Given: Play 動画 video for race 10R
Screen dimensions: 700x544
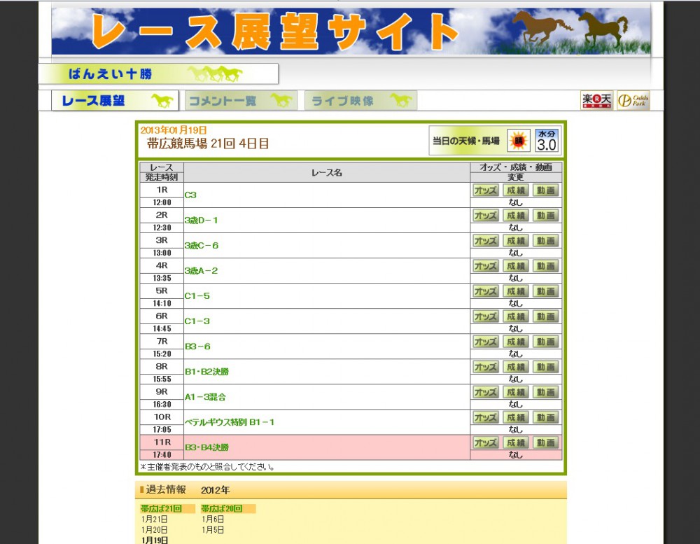Looking at the screenshot, I should point(546,417).
